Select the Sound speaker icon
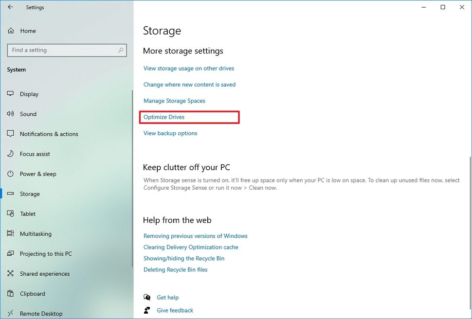The height and width of the screenshot is (319, 472). (10, 114)
